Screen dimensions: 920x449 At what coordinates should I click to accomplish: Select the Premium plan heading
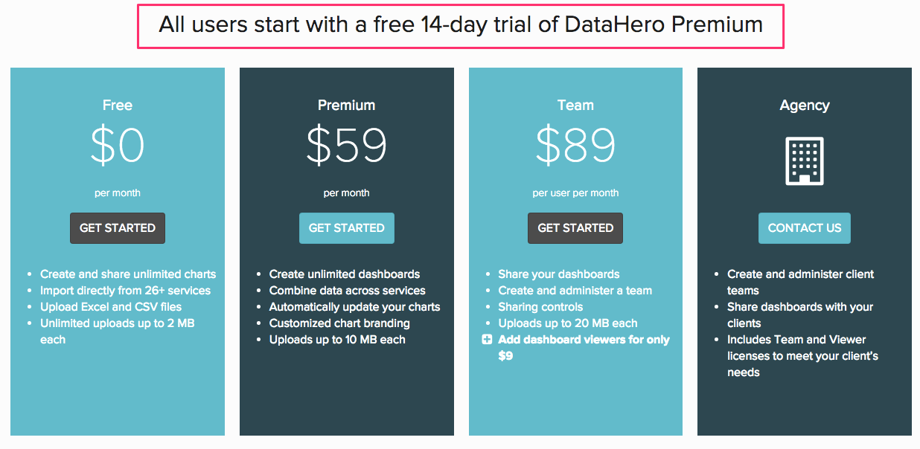click(347, 106)
